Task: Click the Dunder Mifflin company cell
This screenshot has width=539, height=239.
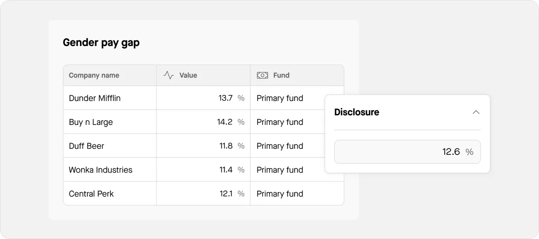Action: (x=95, y=98)
